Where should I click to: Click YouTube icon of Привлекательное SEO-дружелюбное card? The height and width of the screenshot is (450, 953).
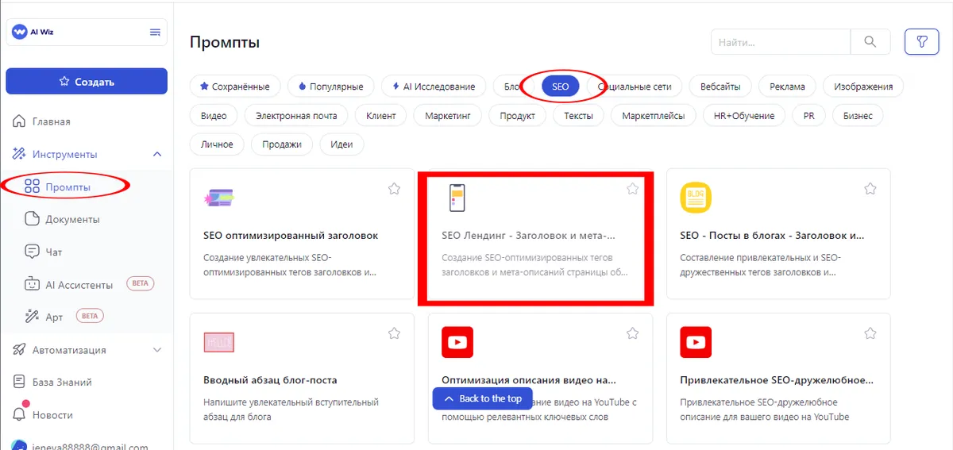tap(696, 342)
